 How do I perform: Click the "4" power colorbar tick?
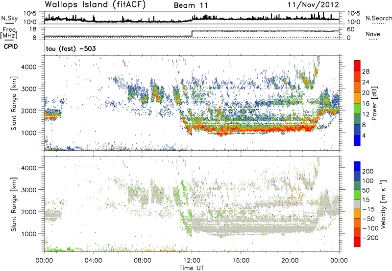[x=364, y=135]
